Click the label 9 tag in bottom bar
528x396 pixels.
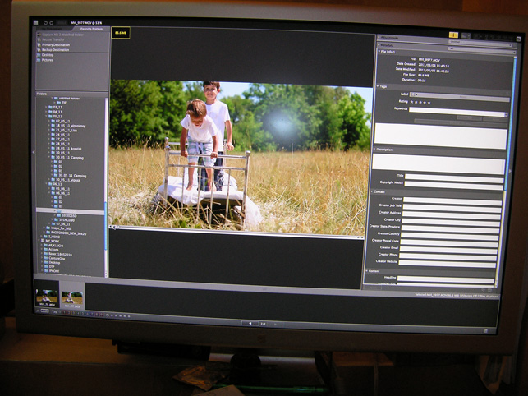point(101,315)
